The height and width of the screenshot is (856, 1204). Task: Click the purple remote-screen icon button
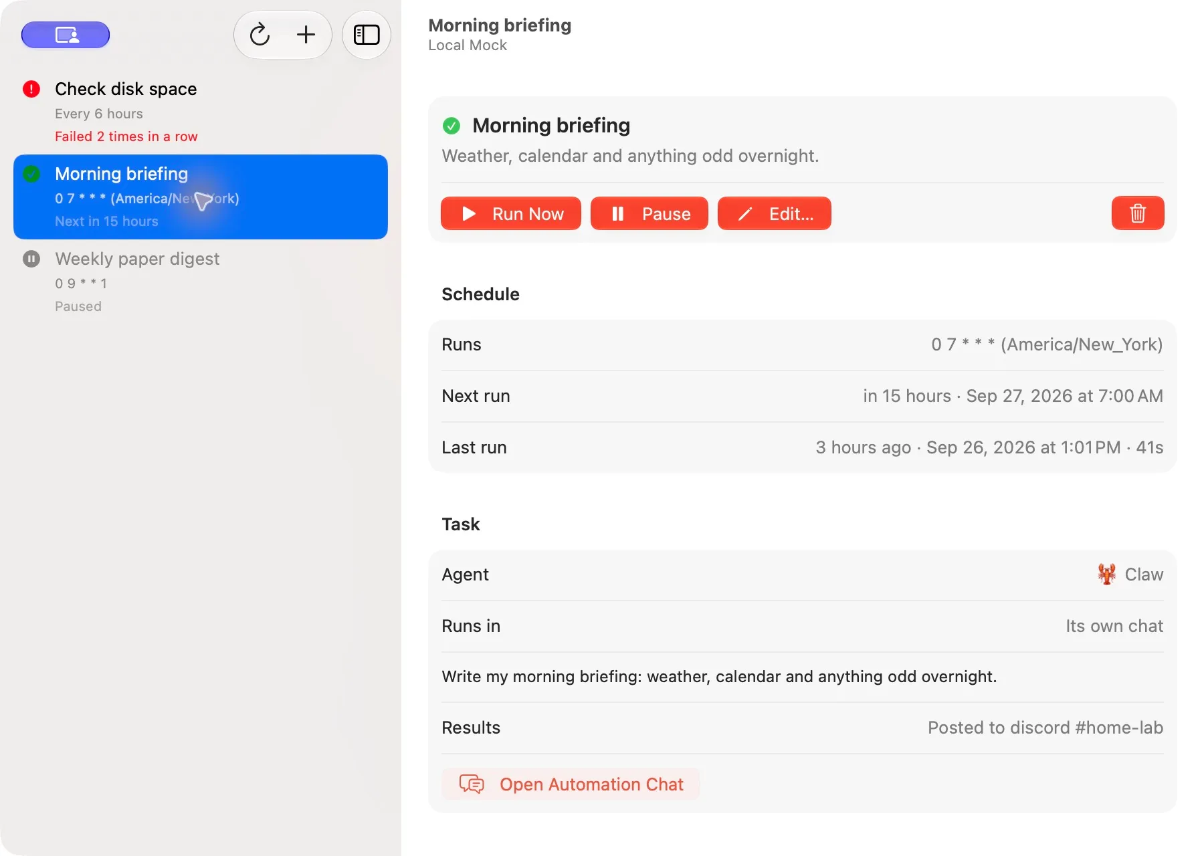coord(66,35)
